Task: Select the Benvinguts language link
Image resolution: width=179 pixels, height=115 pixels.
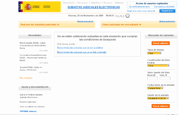Action: [83, 3]
